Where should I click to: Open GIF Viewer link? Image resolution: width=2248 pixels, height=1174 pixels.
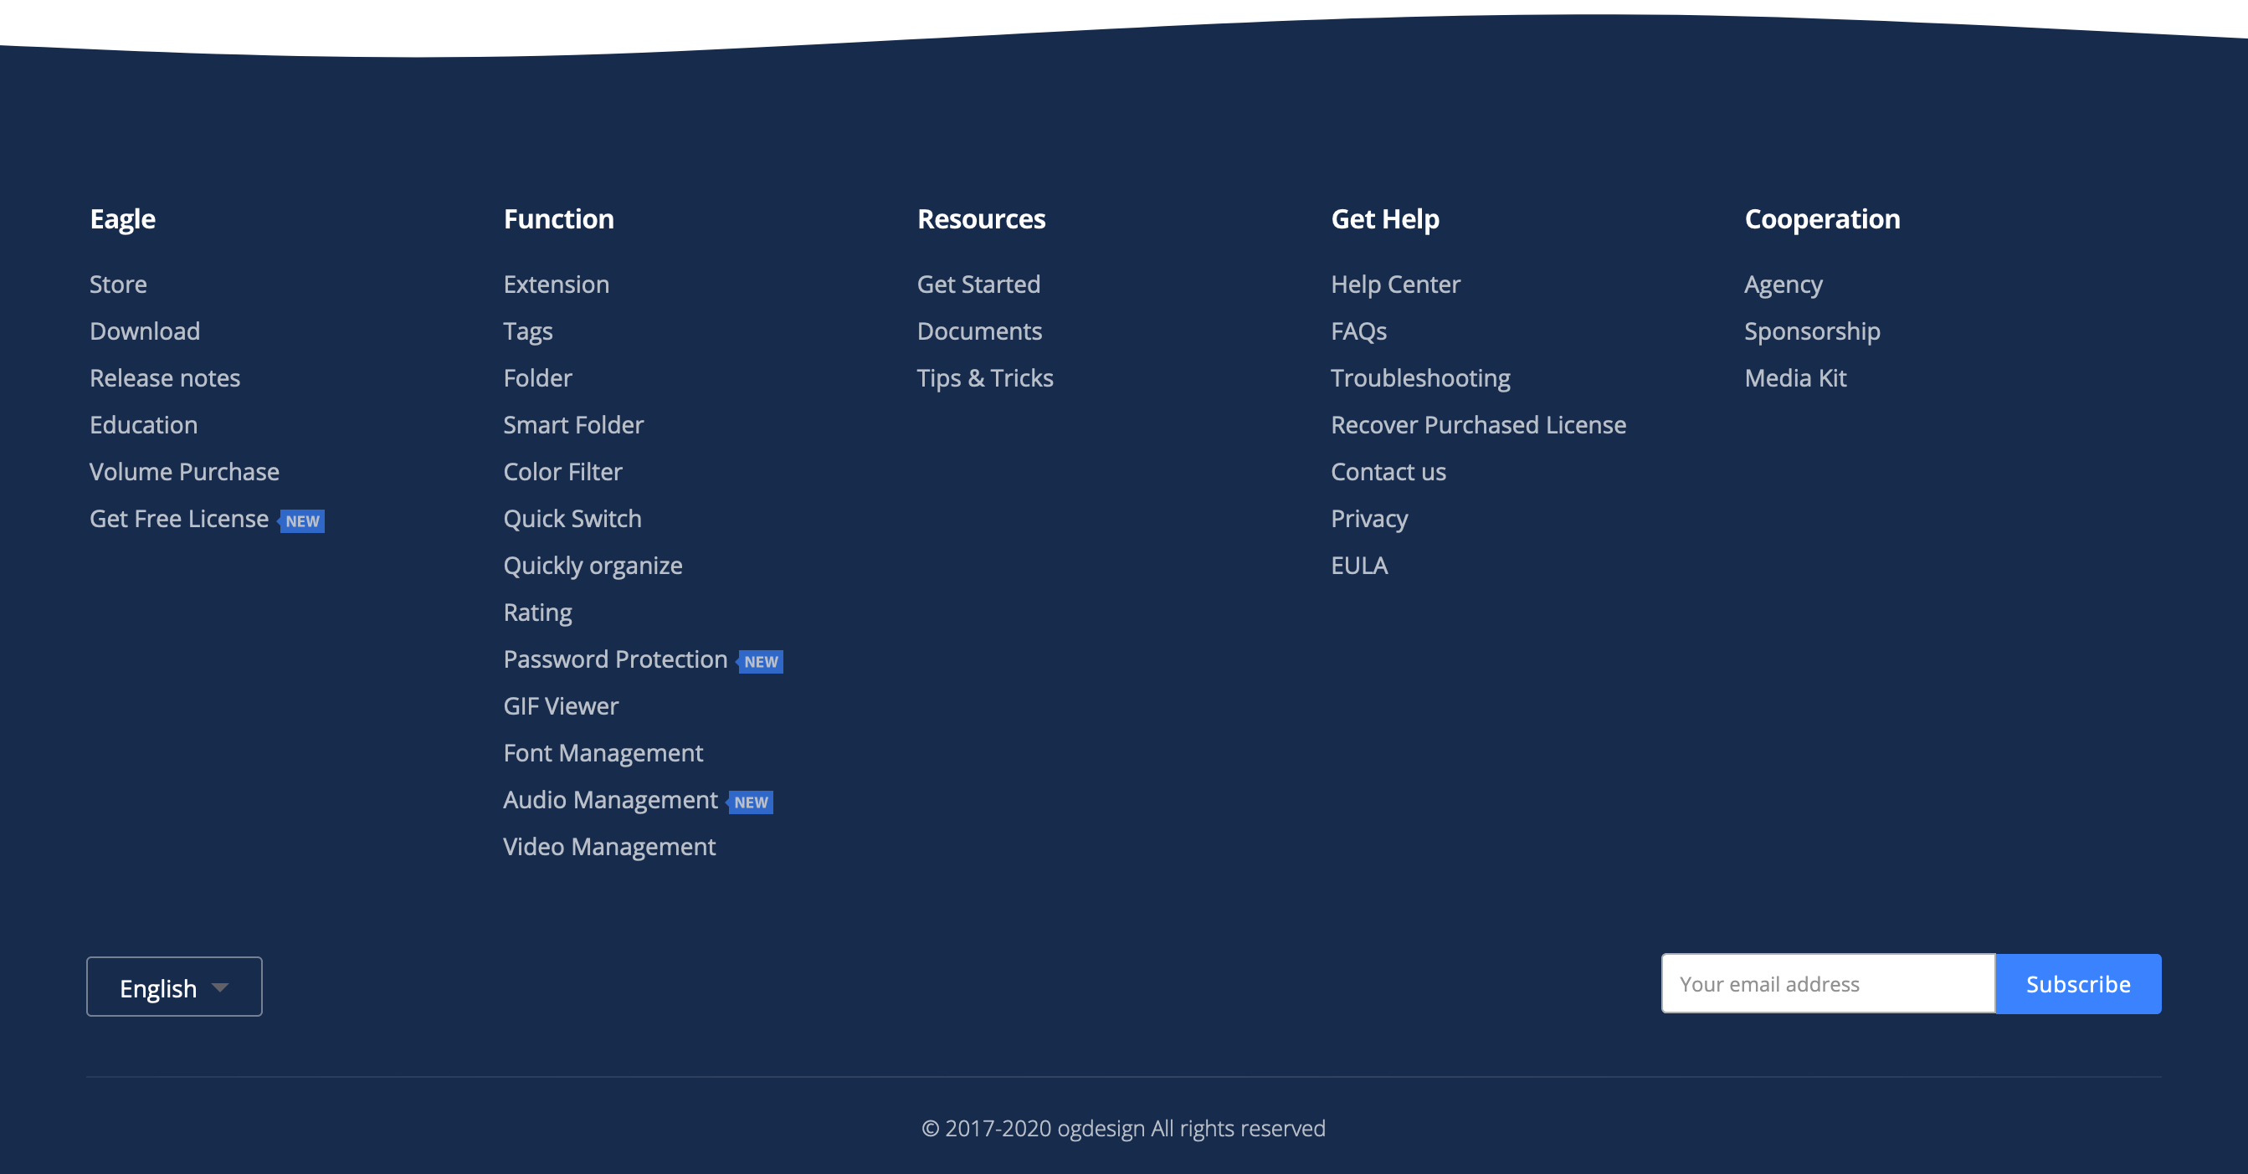coord(561,706)
